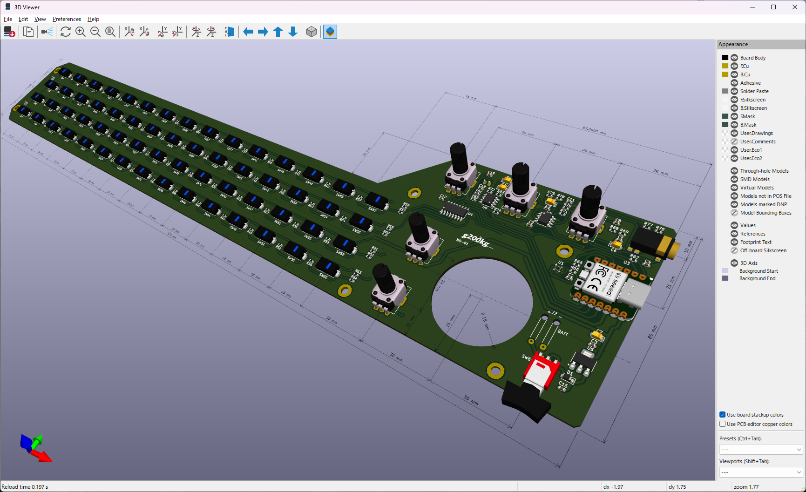
Task: Open the View menu
Action: (x=40, y=19)
